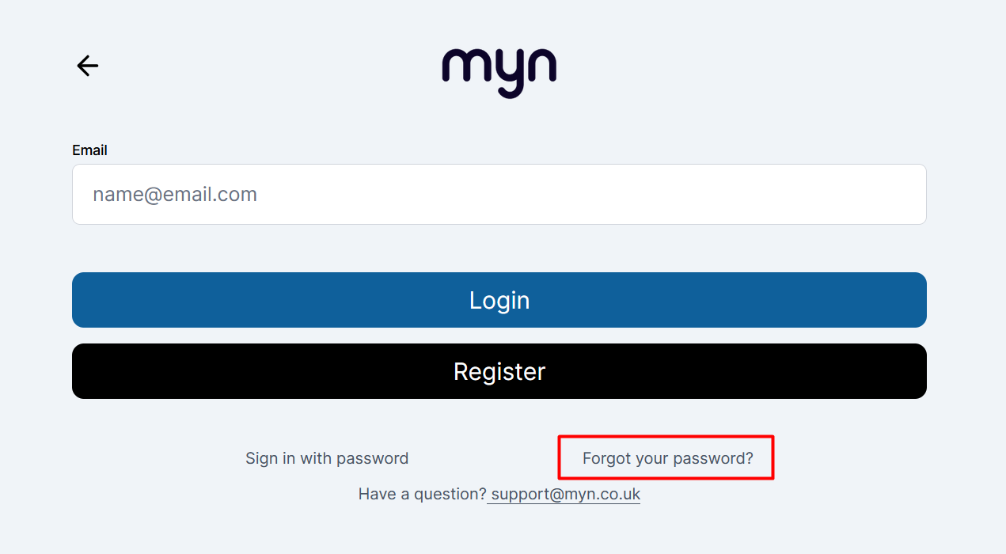Viewport: 1006px width, 554px height.
Task: Contact support via the underlined email address
Action: point(565,494)
